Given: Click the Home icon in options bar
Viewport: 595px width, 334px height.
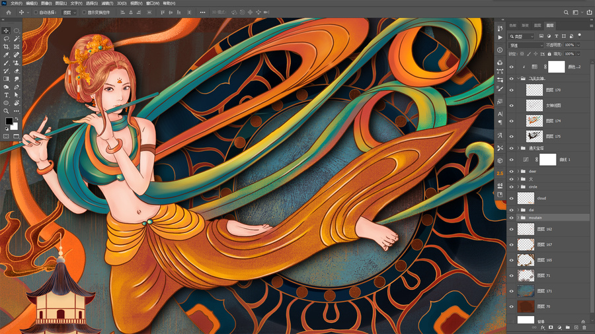Looking at the screenshot, I should pyautogui.click(x=9, y=12).
